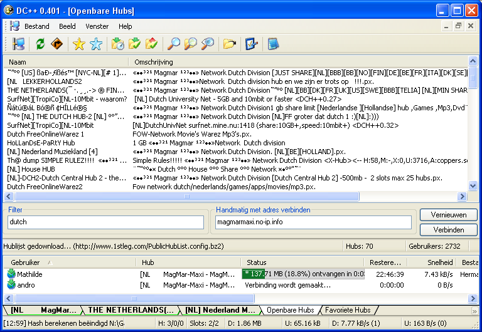This screenshot has height=332, width=482.
Task: Click the transfer list scroll-right arrow
Action: [473, 298]
